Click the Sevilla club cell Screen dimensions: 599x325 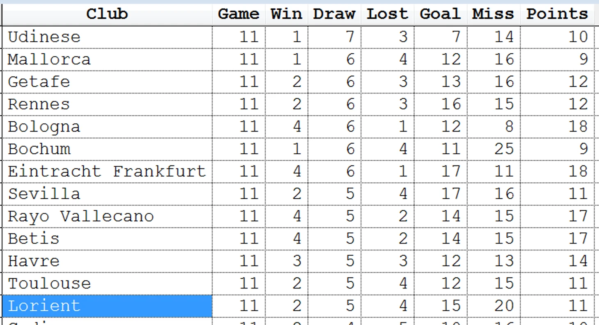pos(107,194)
